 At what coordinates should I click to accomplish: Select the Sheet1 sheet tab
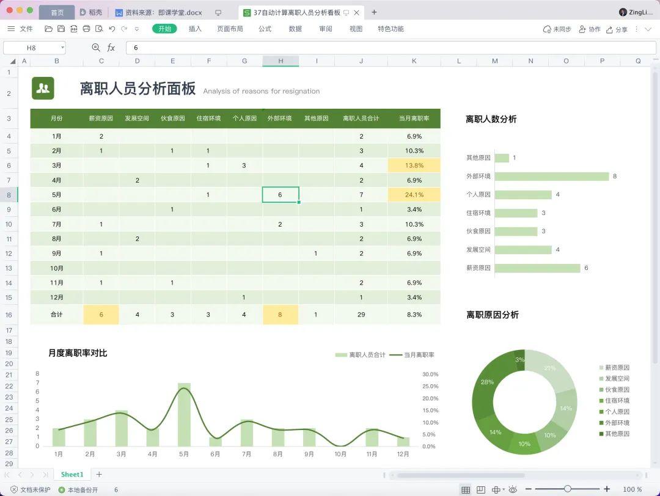pos(72,474)
